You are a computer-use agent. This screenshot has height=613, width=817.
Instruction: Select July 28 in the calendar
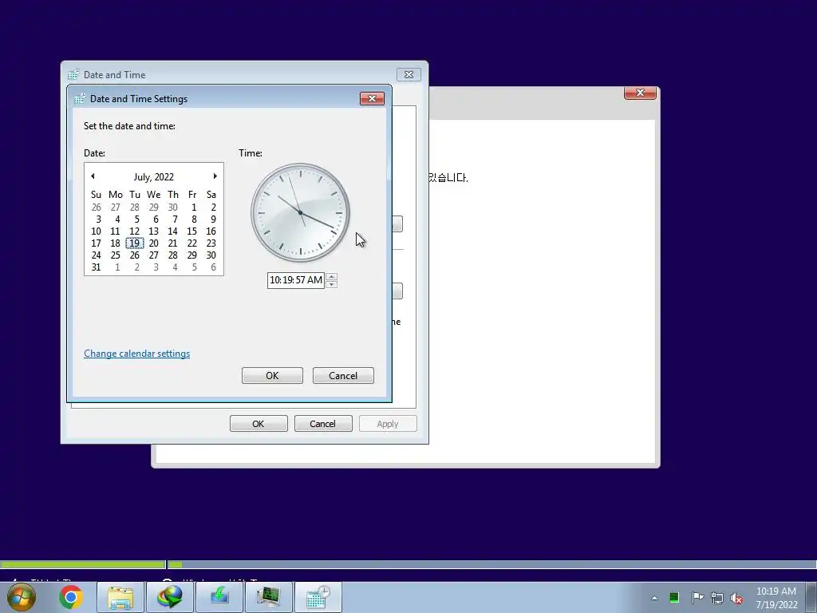coord(173,255)
